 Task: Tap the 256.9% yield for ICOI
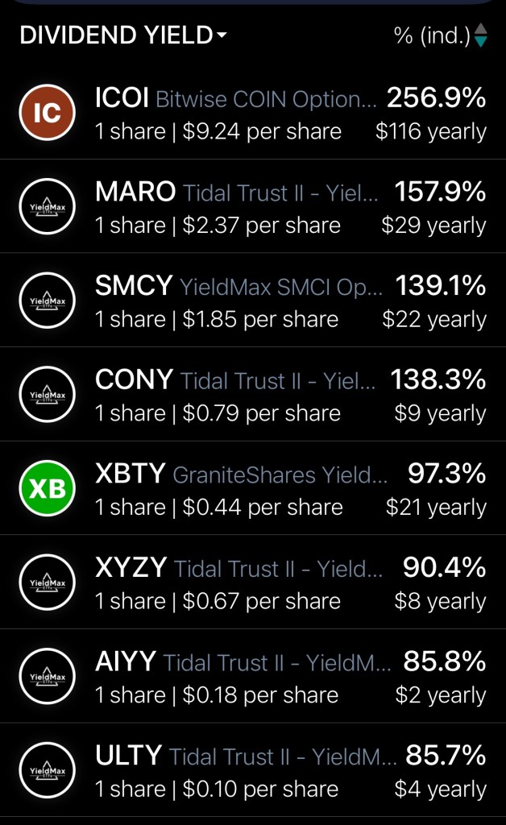(436, 98)
